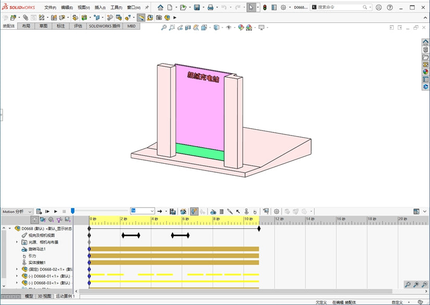This screenshot has width=430, height=305.
Task: Click the Calculate motion study icon
Action: point(39,212)
